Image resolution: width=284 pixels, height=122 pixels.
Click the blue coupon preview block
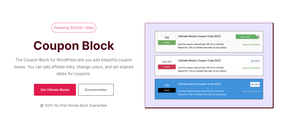coord(209,89)
